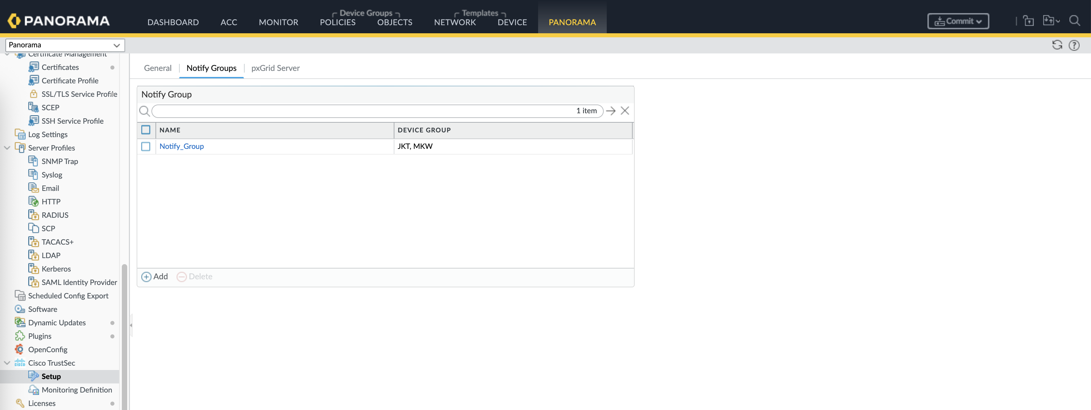The height and width of the screenshot is (410, 1091).
Task: Open OpenConfig in the sidebar
Action: tap(47, 350)
